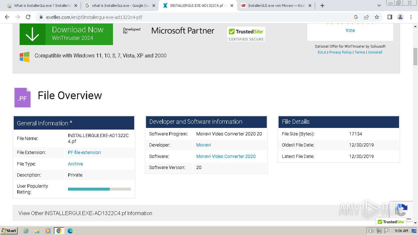Open the Chrome profile avatar
418x235 pixels.
400,17
